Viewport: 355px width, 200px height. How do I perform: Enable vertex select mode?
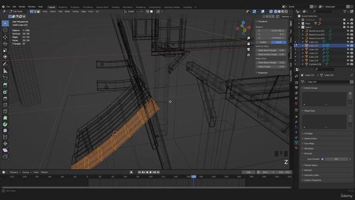[32, 11]
